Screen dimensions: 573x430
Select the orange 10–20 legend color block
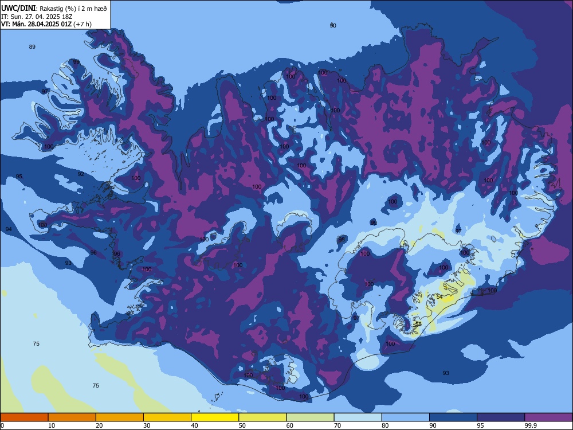click(72, 417)
